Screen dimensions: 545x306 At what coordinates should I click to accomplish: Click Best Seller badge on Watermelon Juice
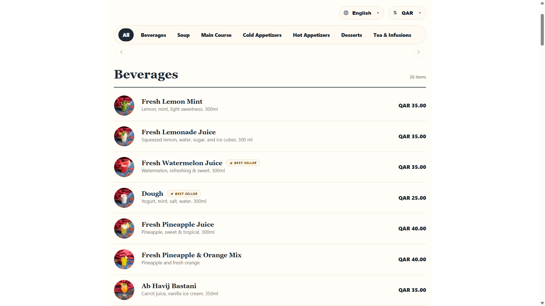pyautogui.click(x=243, y=163)
